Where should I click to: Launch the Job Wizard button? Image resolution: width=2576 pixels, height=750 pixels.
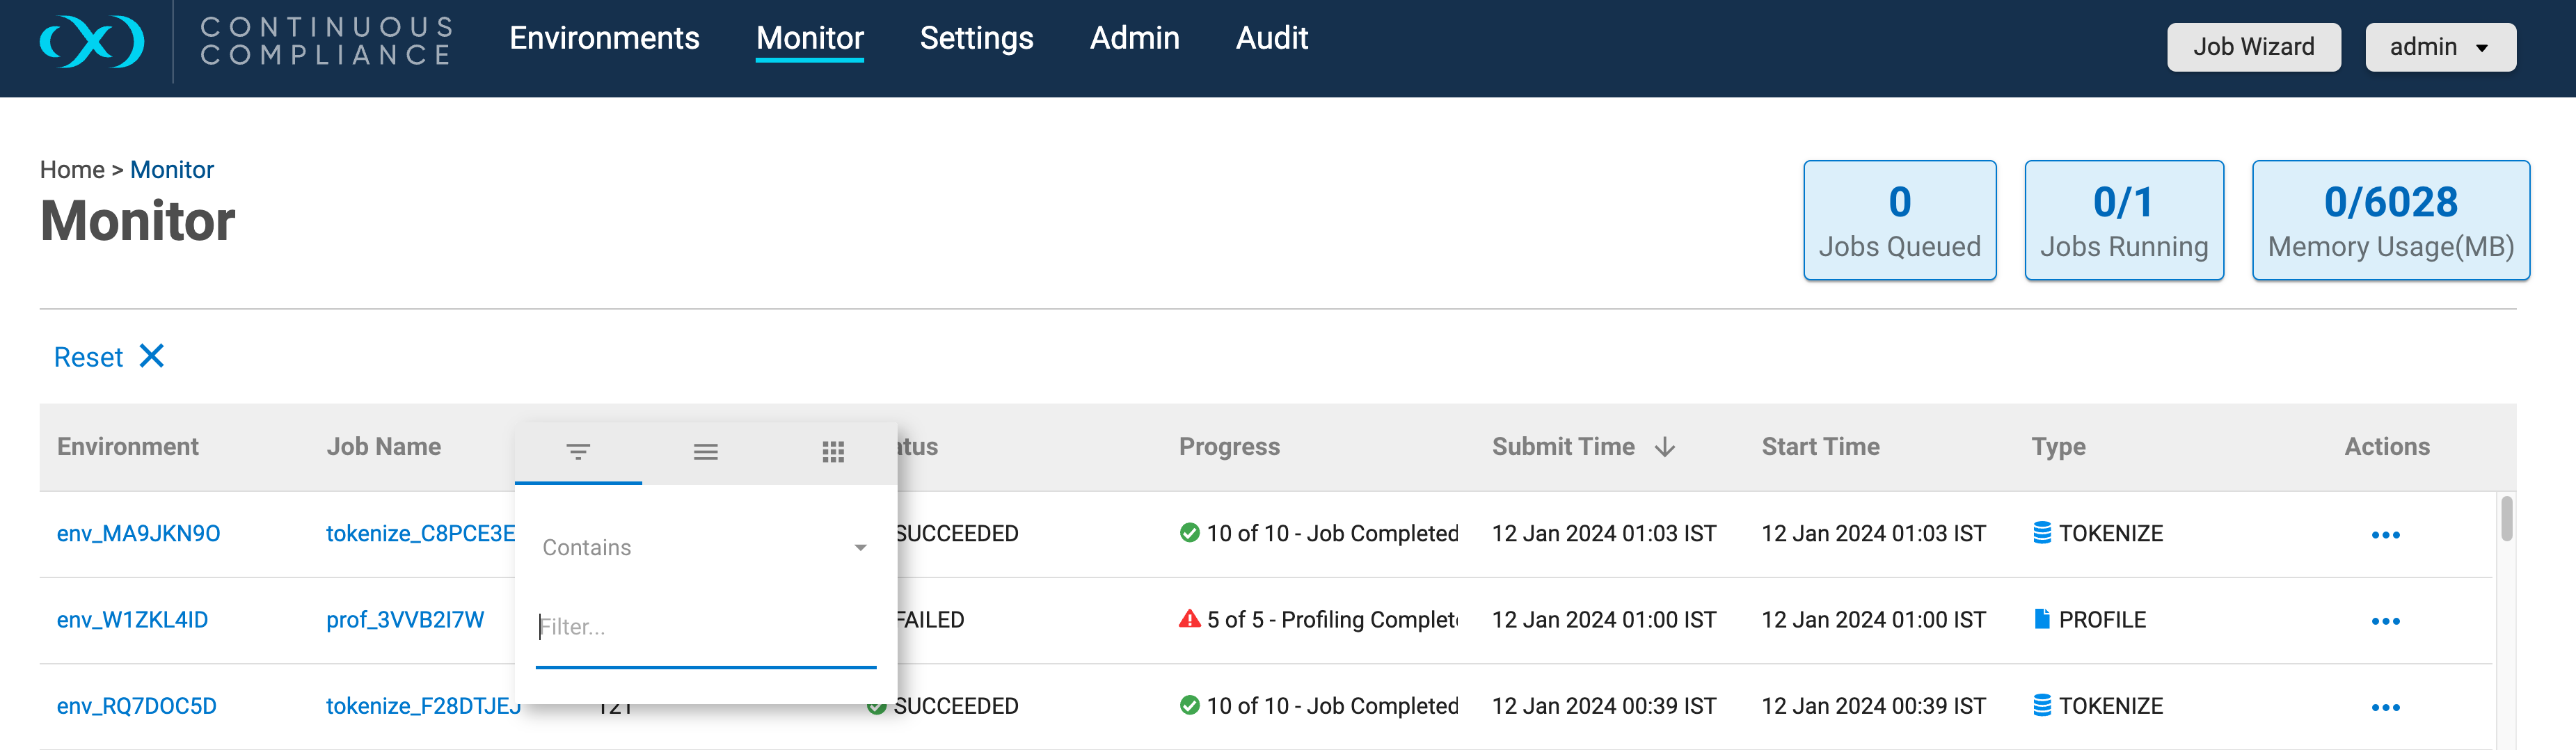(2253, 47)
